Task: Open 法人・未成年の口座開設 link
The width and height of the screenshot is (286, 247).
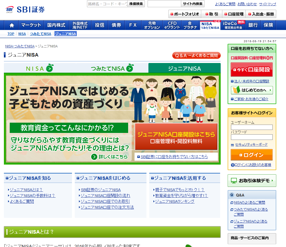Action: [252, 81]
